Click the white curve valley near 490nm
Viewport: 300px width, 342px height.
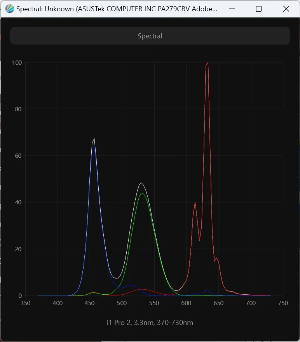point(116,278)
